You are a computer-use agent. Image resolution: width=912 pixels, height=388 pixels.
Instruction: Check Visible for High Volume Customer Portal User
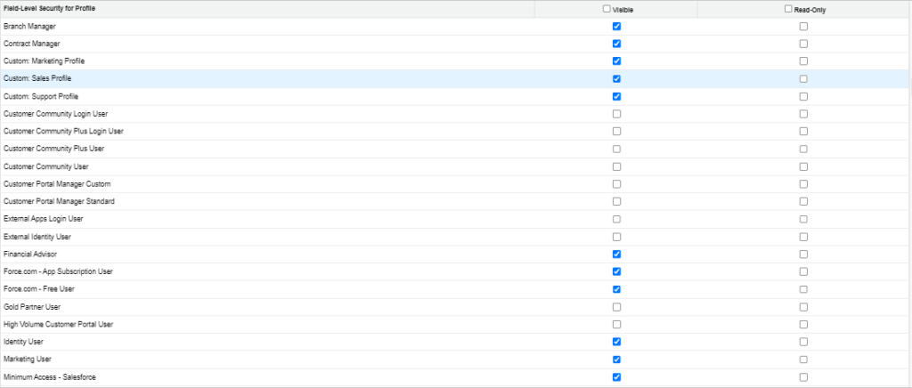pos(616,325)
